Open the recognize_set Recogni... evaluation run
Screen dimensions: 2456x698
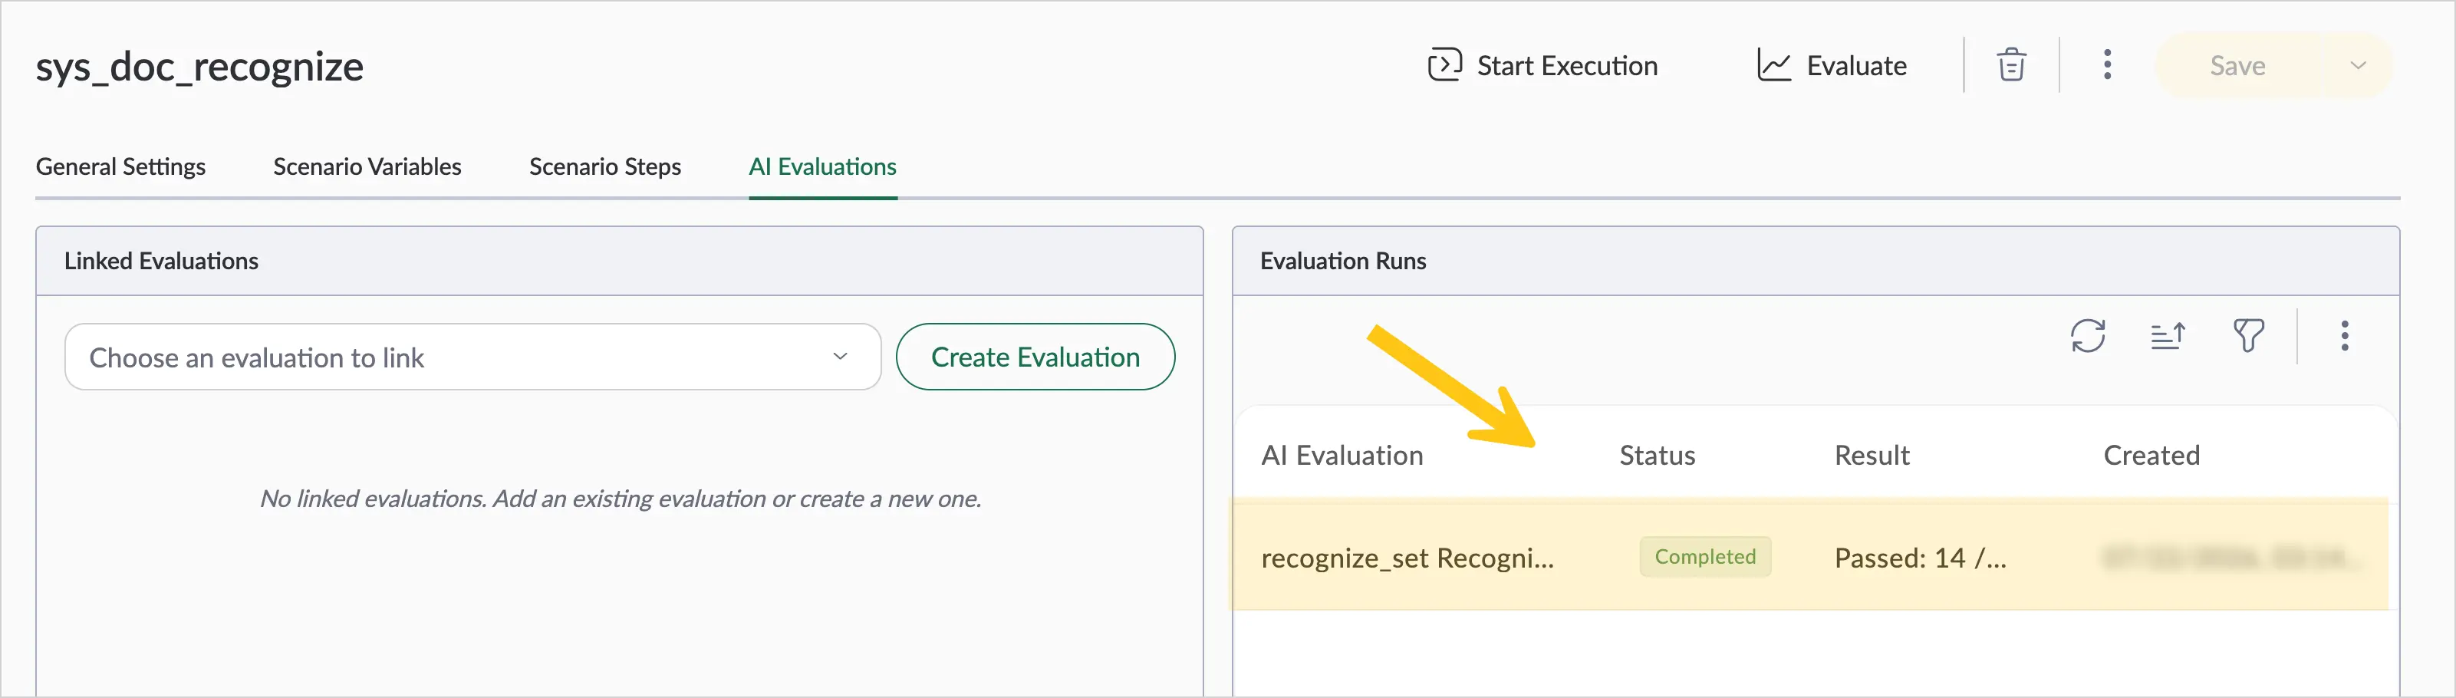point(1407,558)
